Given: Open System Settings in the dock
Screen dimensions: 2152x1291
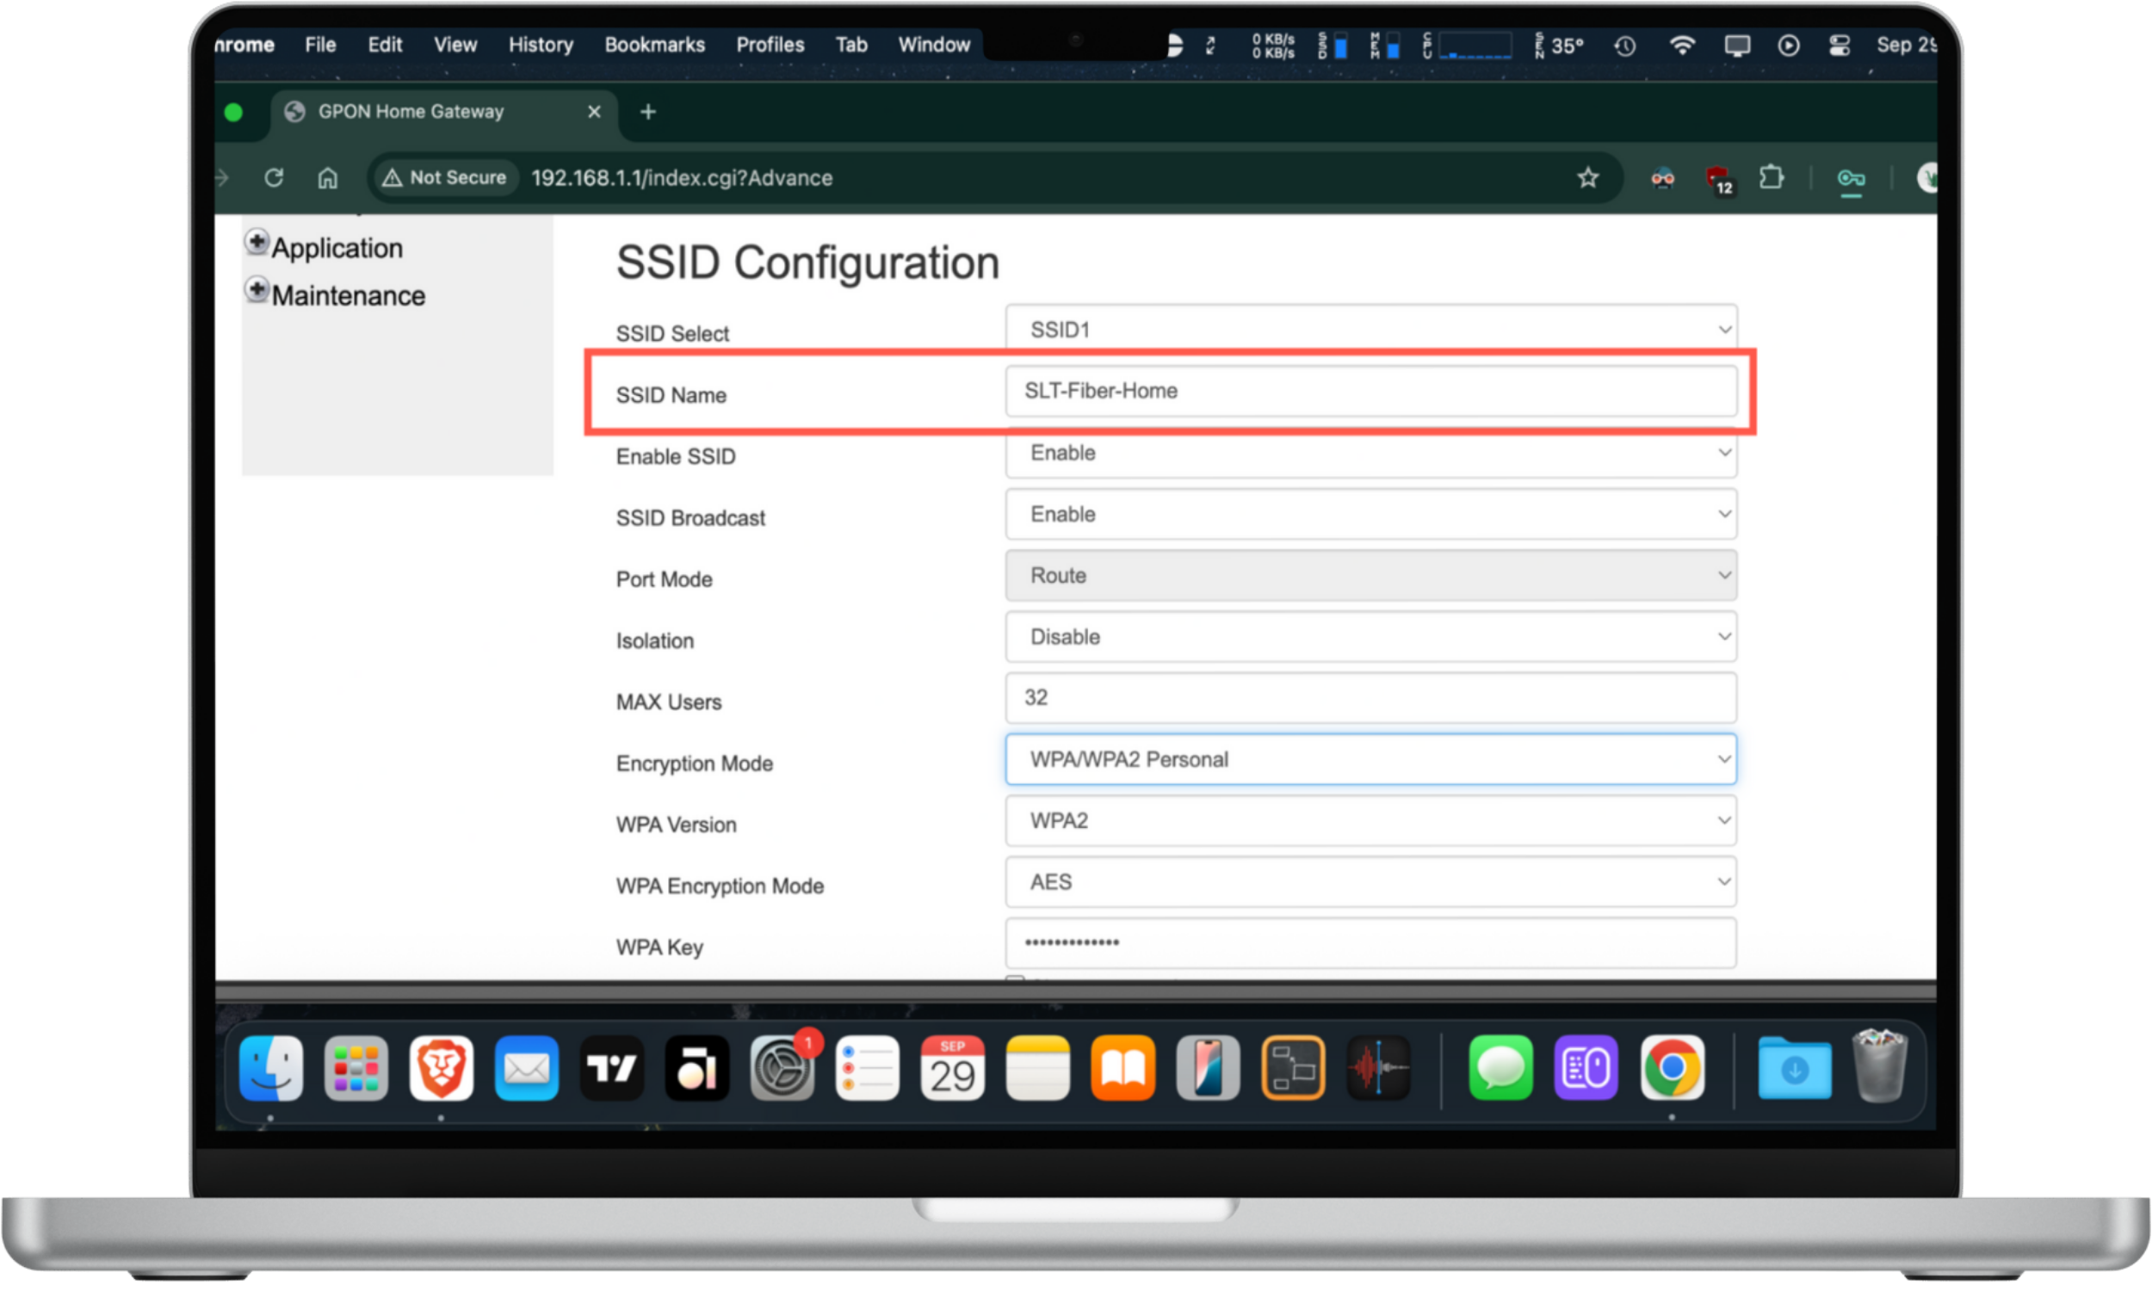Looking at the screenshot, I should click(x=781, y=1068).
